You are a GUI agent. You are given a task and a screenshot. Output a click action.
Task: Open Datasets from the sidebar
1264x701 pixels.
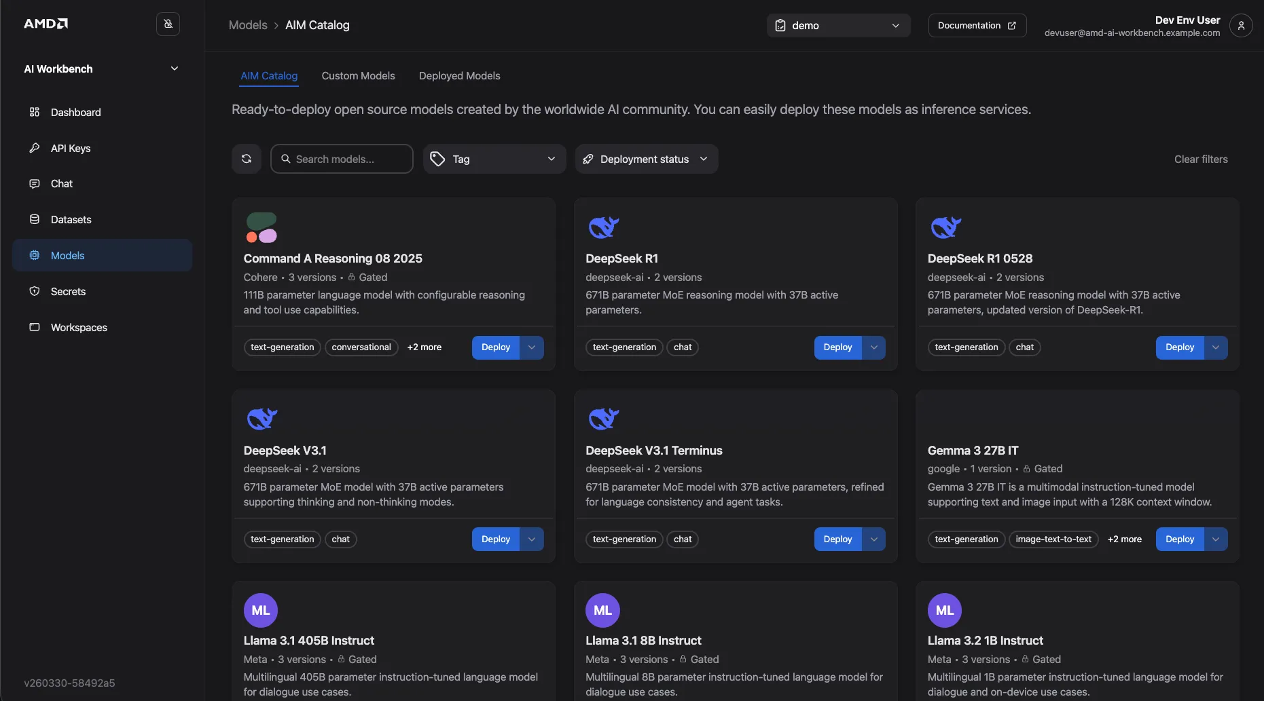point(102,219)
